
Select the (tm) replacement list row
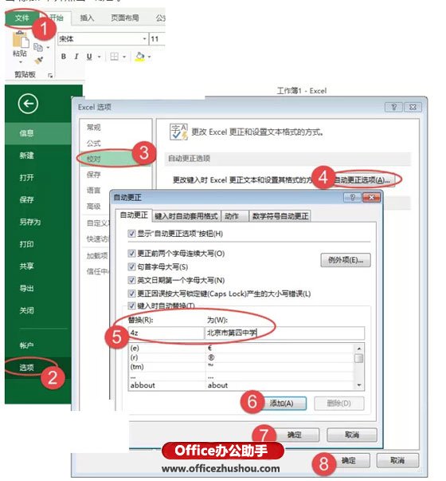coord(241,367)
